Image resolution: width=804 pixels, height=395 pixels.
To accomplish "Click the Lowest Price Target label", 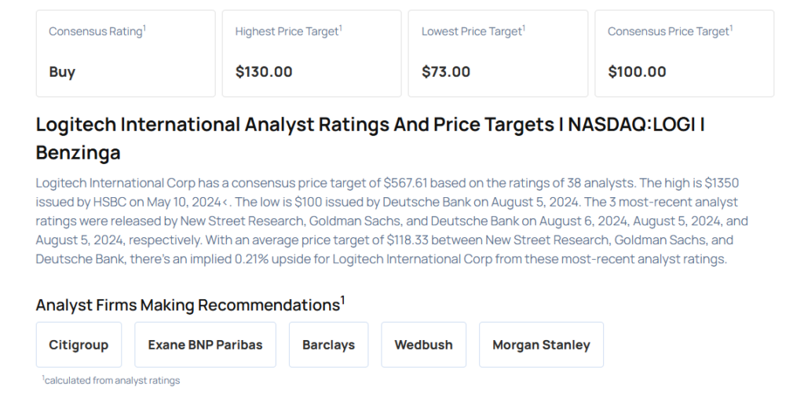I will [x=472, y=31].
